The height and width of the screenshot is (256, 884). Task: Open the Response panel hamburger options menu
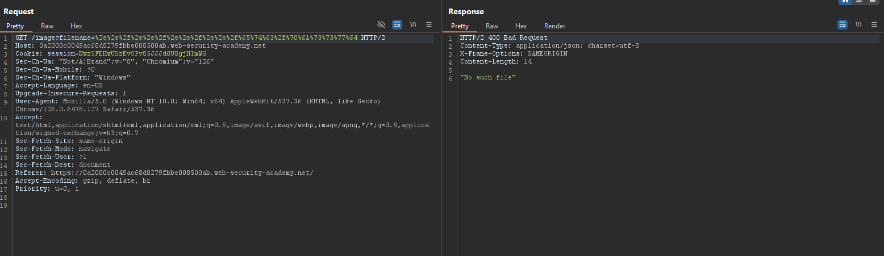(x=874, y=24)
